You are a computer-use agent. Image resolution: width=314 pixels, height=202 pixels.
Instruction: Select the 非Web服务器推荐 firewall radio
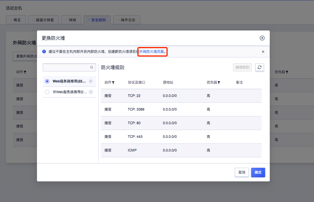[47, 92]
